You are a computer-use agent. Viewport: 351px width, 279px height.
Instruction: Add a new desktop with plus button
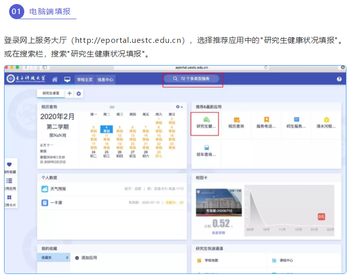(69, 94)
